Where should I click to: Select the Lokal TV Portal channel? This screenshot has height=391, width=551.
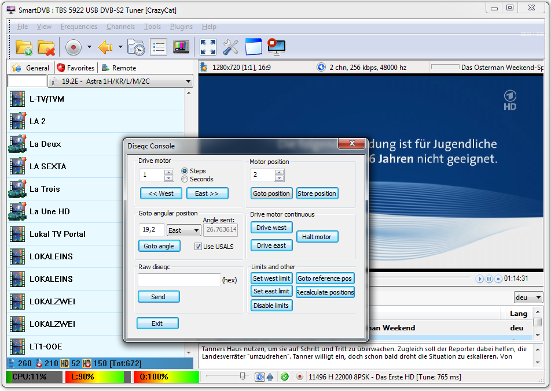coord(65,234)
